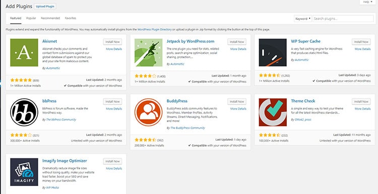Click BuddyPress's star rating
Image resolution: width=378 pixels, height=194 pixels.
click(145, 140)
